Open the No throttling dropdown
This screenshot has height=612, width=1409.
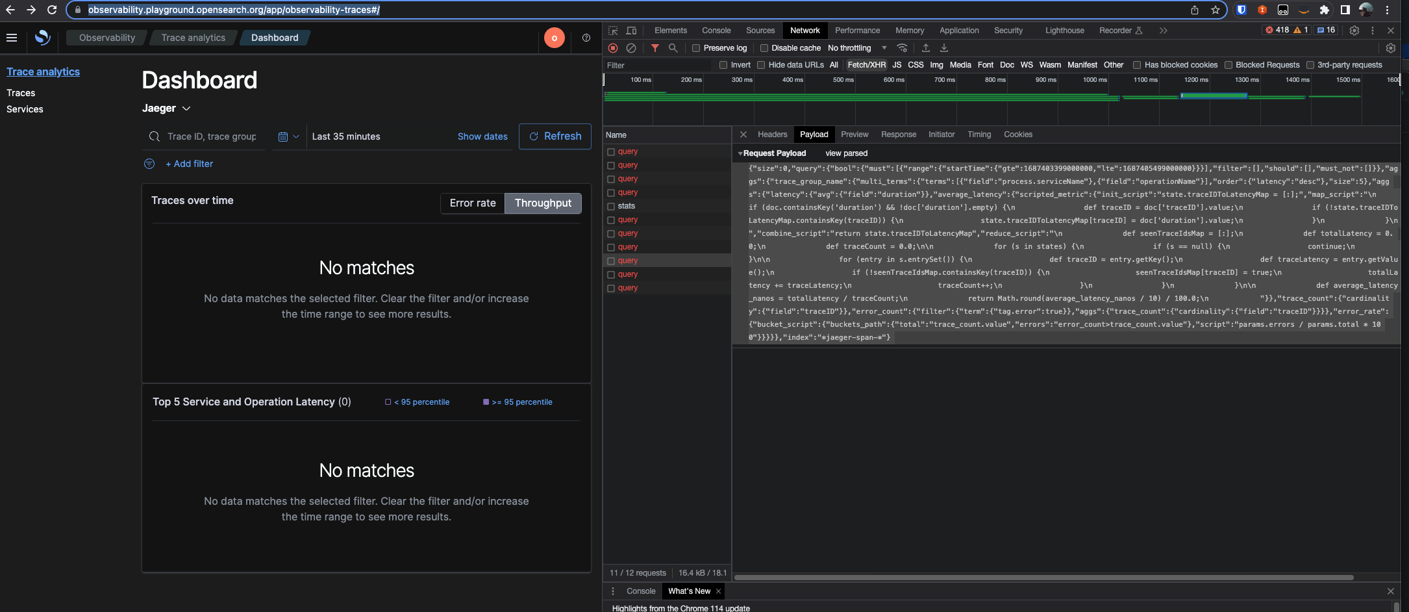(857, 47)
